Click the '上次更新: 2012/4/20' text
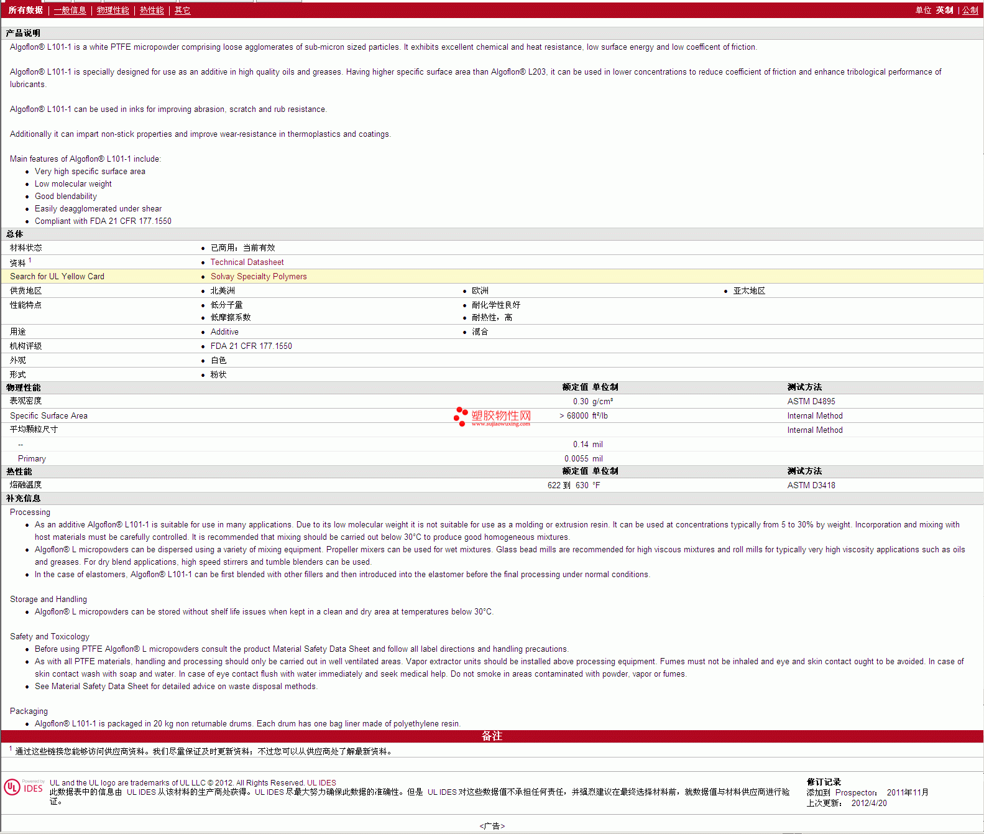 847,803
